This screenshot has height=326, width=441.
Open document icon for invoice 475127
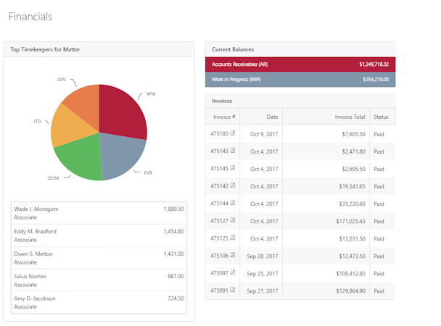(233, 220)
